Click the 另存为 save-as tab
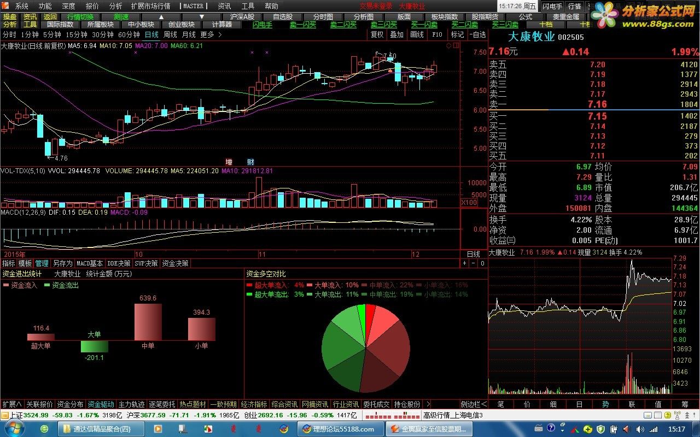 [62, 263]
